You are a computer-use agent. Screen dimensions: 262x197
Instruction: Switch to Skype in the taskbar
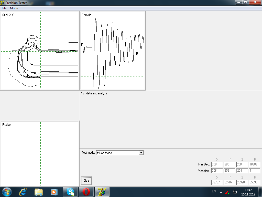click(x=70, y=192)
